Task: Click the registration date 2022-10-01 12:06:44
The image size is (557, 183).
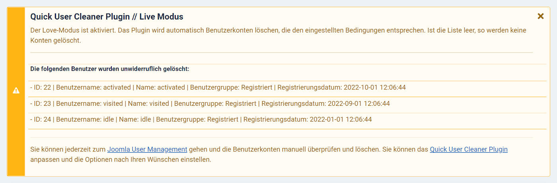Action: tap(374, 87)
